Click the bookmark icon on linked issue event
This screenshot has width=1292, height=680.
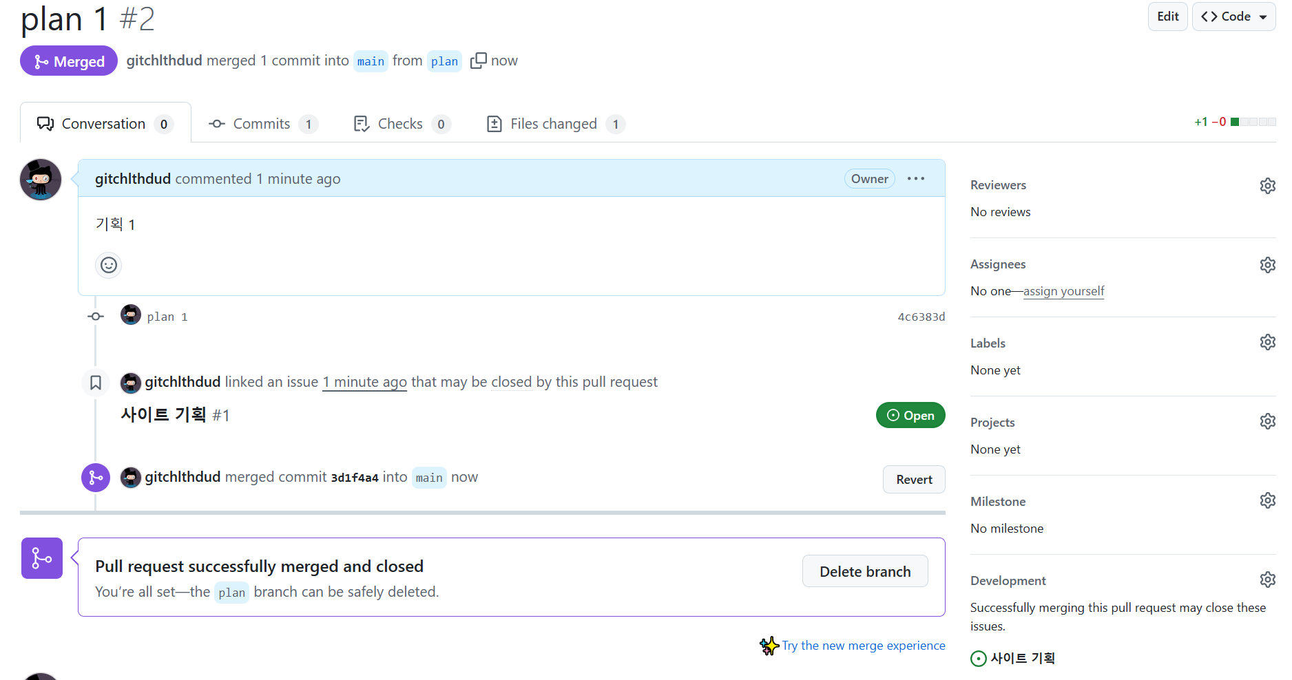(x=96, y=383)
